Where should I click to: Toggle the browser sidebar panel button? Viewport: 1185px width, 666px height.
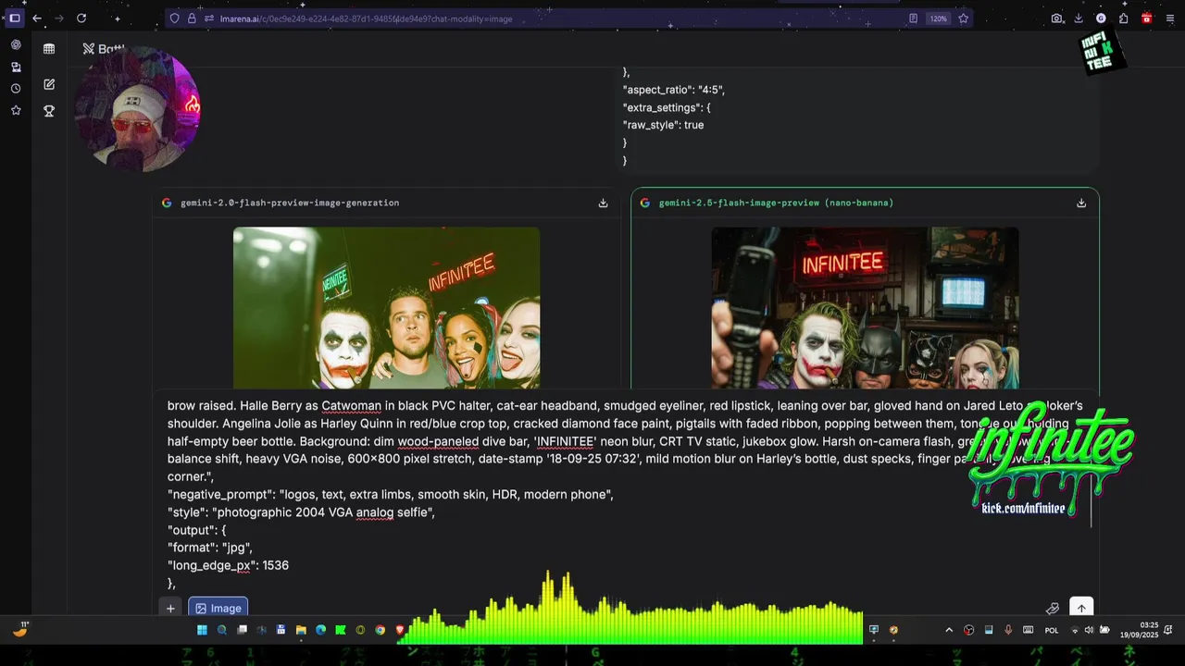coord(15,18)
